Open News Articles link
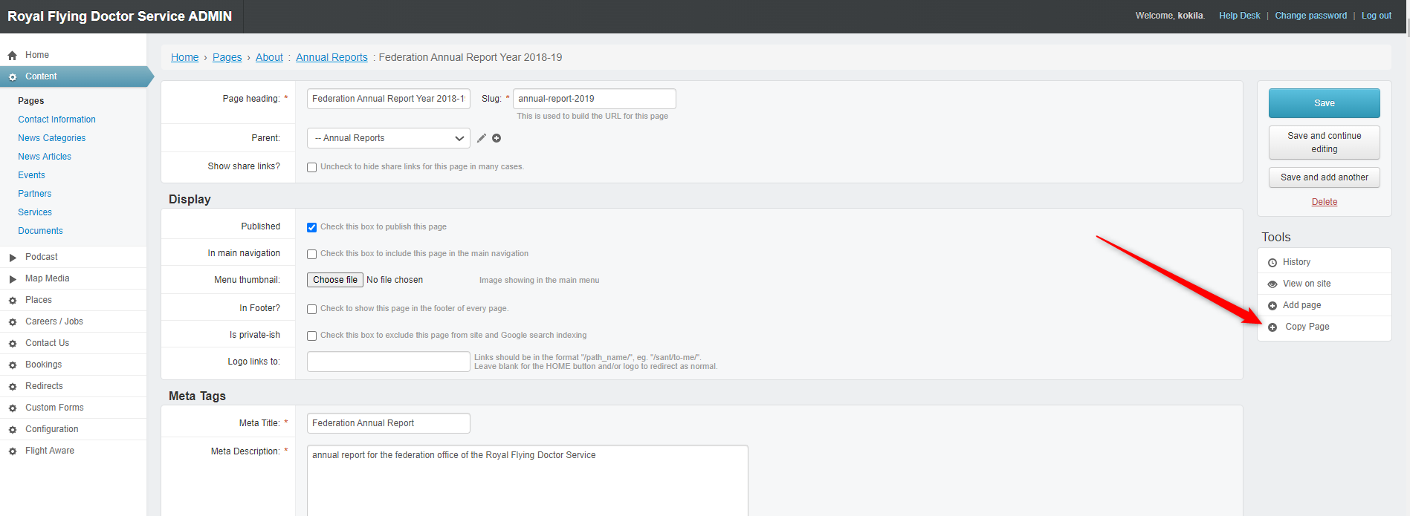The image size is (1410, 516). 45,157
